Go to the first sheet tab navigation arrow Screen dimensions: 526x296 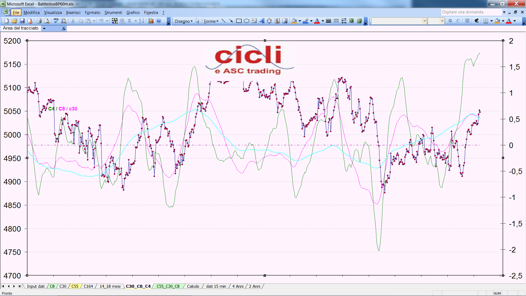coord(3,286)
